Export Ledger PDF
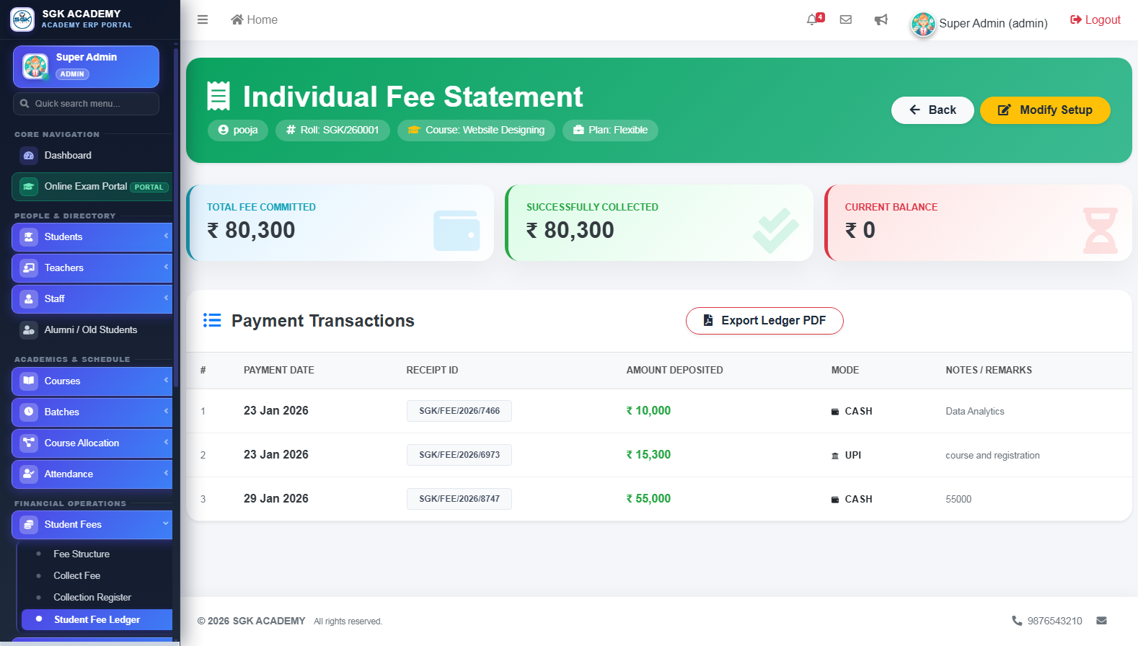The width and height of the screenshot is (1138, 646). pos(764,321)
